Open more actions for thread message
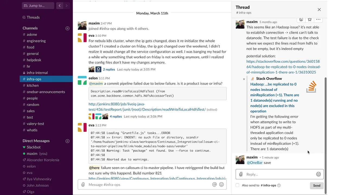 click(x=318, y=19)
